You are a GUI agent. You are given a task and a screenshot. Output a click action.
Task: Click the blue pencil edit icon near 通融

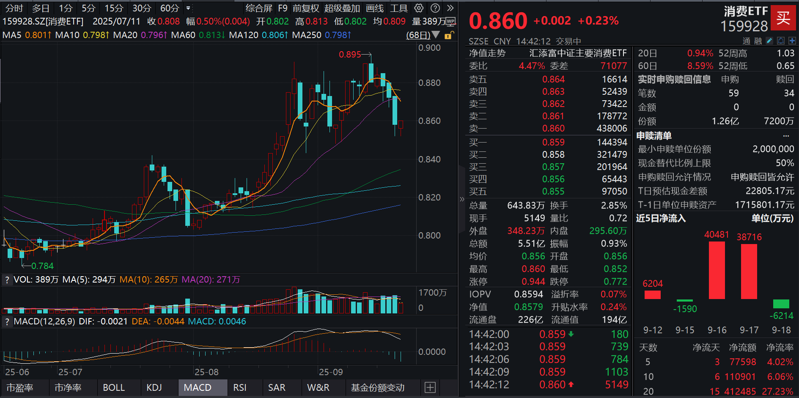(769, 41)
